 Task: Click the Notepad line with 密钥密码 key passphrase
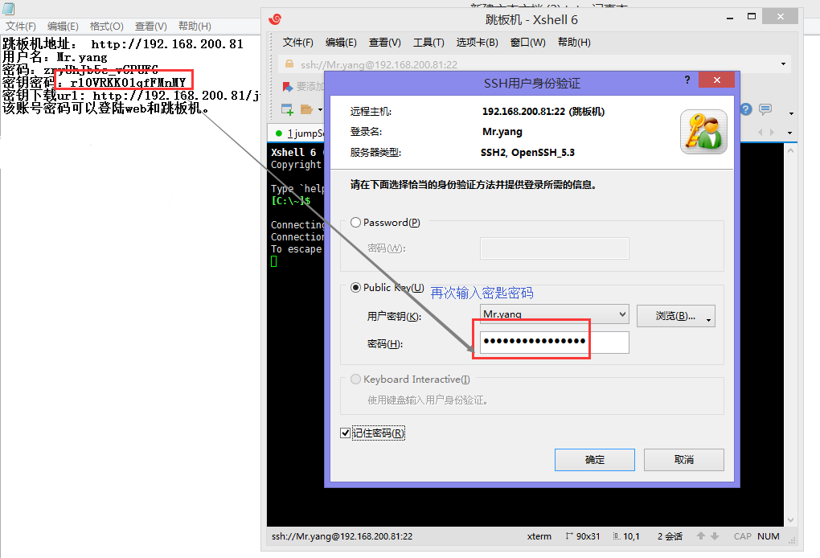(95, 82)
